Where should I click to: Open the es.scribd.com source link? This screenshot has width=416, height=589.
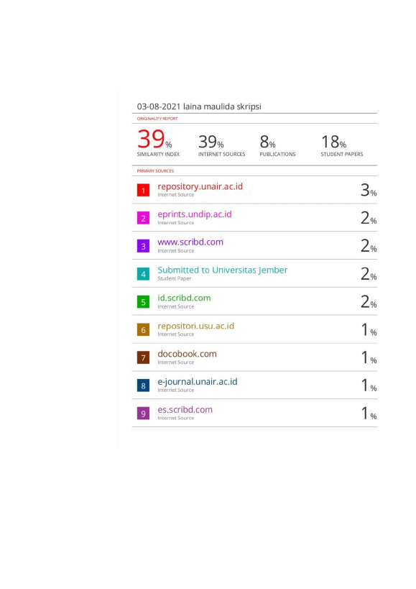pos(185,410)
